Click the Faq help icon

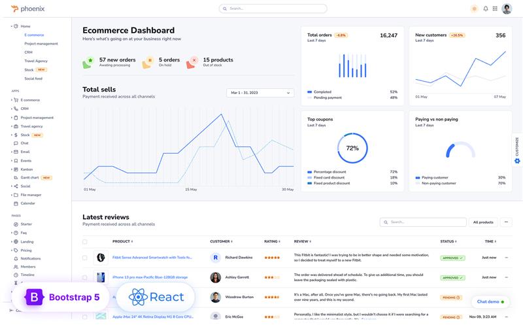pyautogui.click(x=16, y=233)
